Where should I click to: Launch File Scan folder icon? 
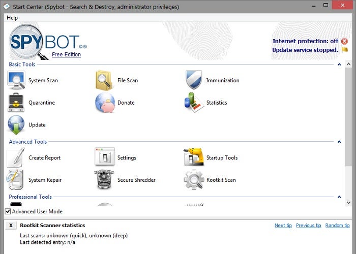pos(105,80)
